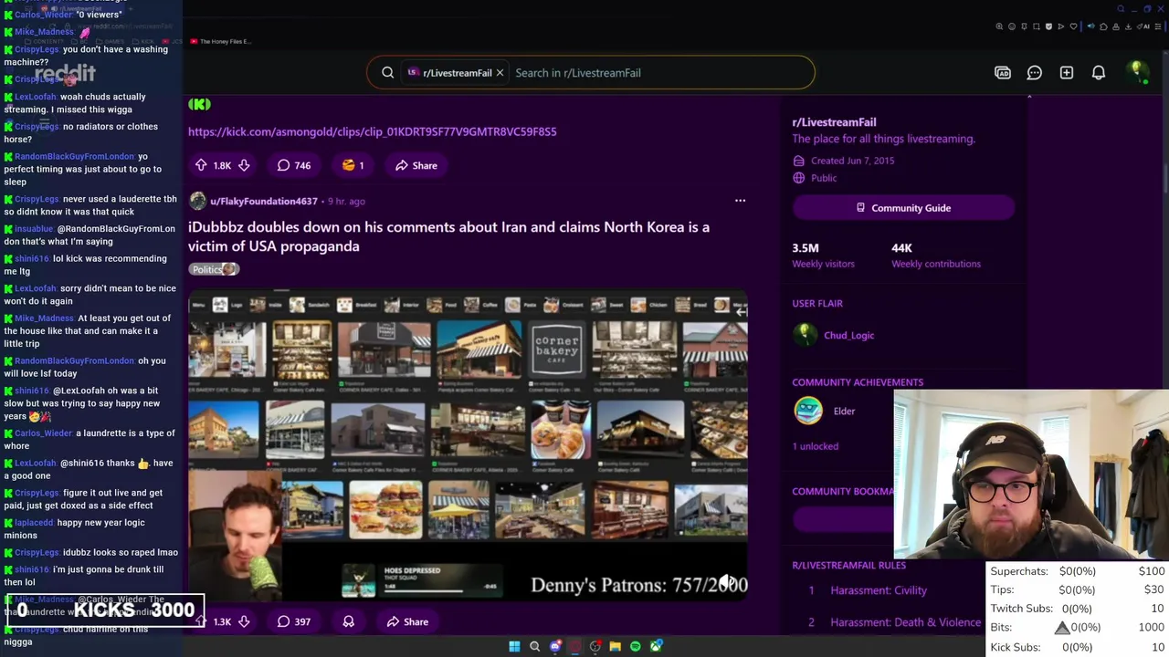
Task: Click browser AI toolbar icon
Action: pos(1145,26)
